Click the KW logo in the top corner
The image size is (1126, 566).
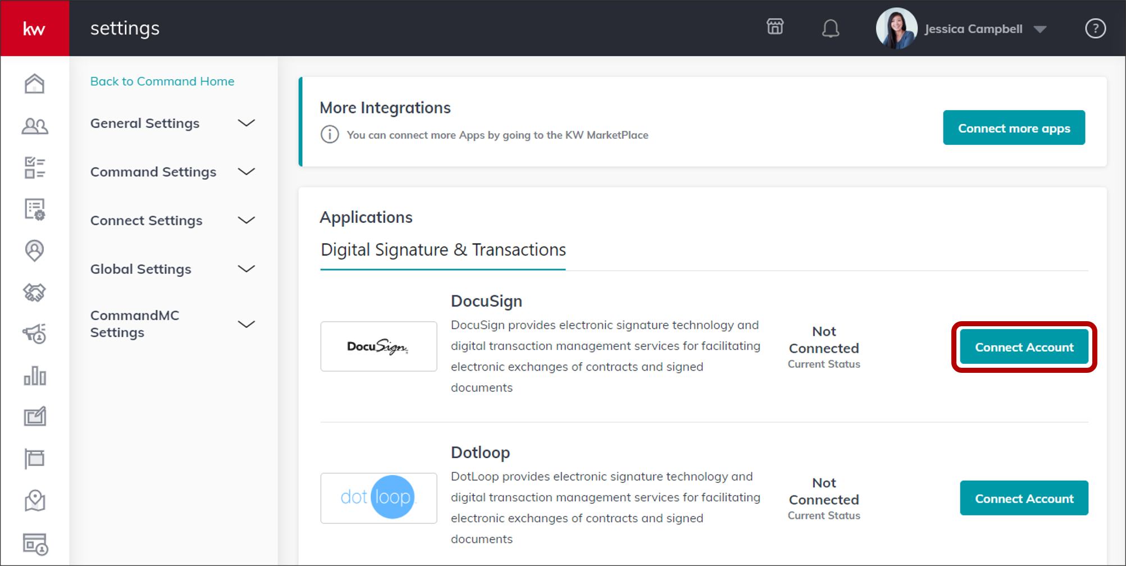34,28
